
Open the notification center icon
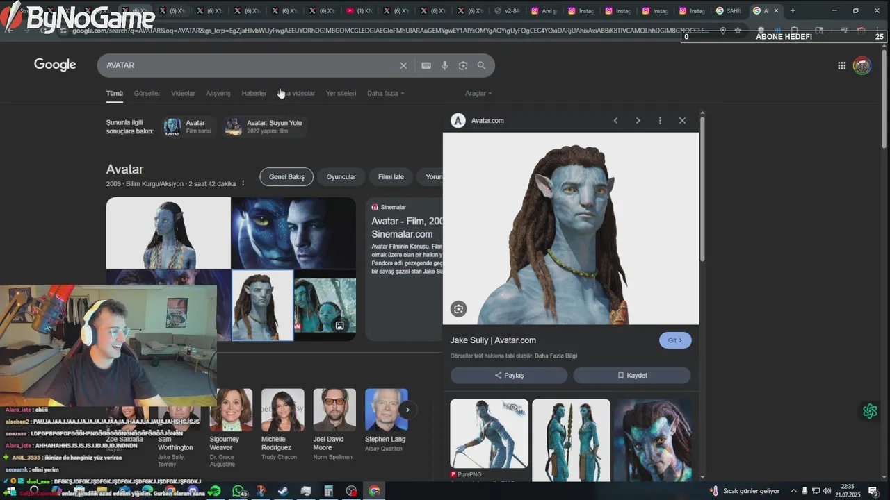pos(873,491)
